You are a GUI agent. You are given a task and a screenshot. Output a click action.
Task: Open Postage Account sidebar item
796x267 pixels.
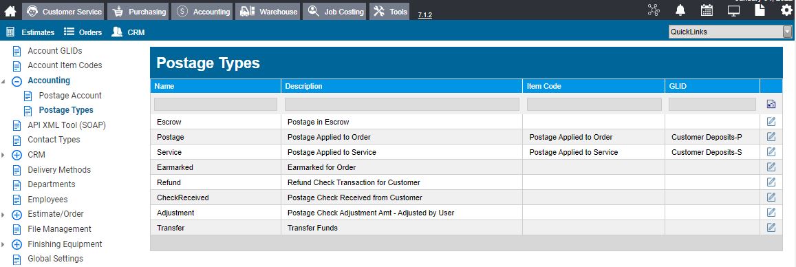point(70,96)
